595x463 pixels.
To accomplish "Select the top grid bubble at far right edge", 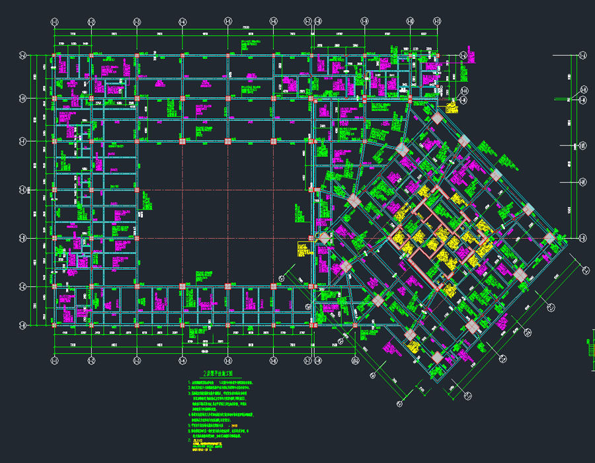I will tap(582, 56).
